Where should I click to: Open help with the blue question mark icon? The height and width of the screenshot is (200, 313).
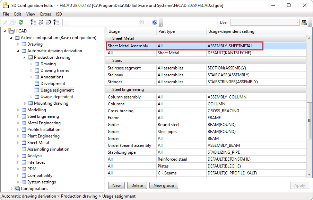tap(155, 22)
